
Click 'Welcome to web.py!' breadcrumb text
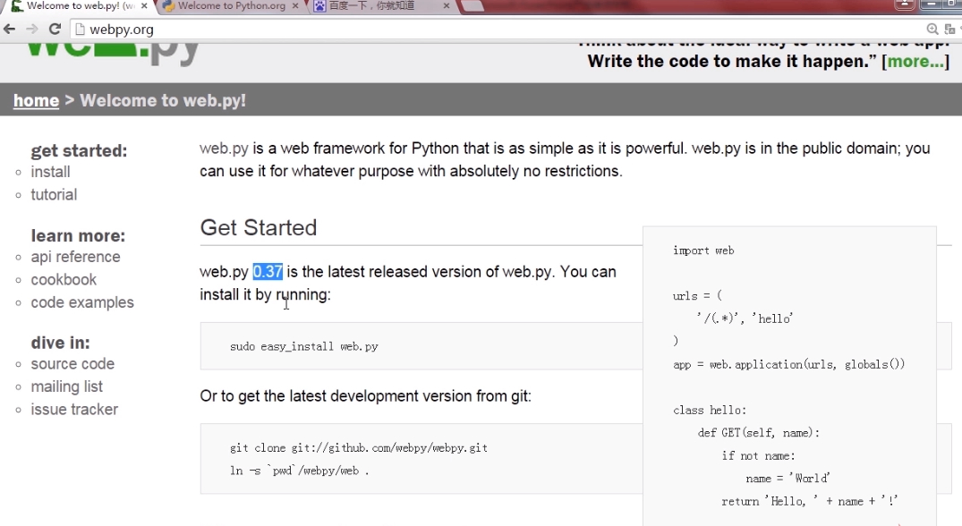coord(163,100)
